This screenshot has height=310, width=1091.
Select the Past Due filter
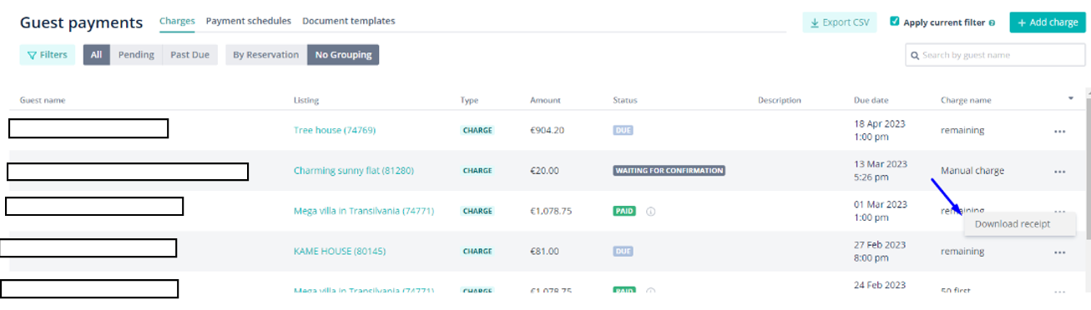[x=190, y=55]
